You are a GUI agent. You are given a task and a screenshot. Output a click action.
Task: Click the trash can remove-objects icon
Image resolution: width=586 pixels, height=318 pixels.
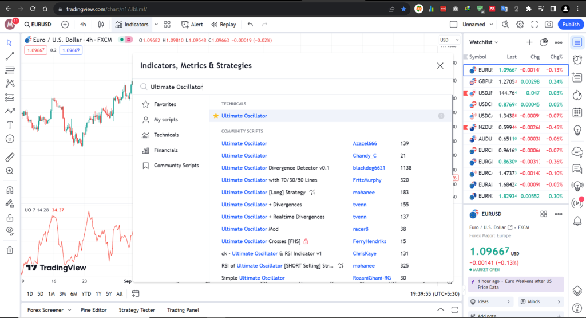click(10, 250)
